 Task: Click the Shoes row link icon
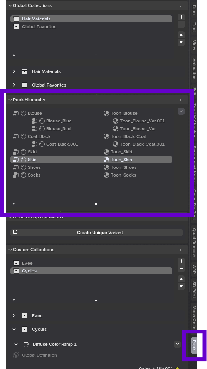[16, 168]
